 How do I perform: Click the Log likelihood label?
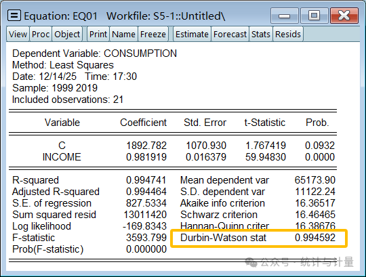point(41,226)
